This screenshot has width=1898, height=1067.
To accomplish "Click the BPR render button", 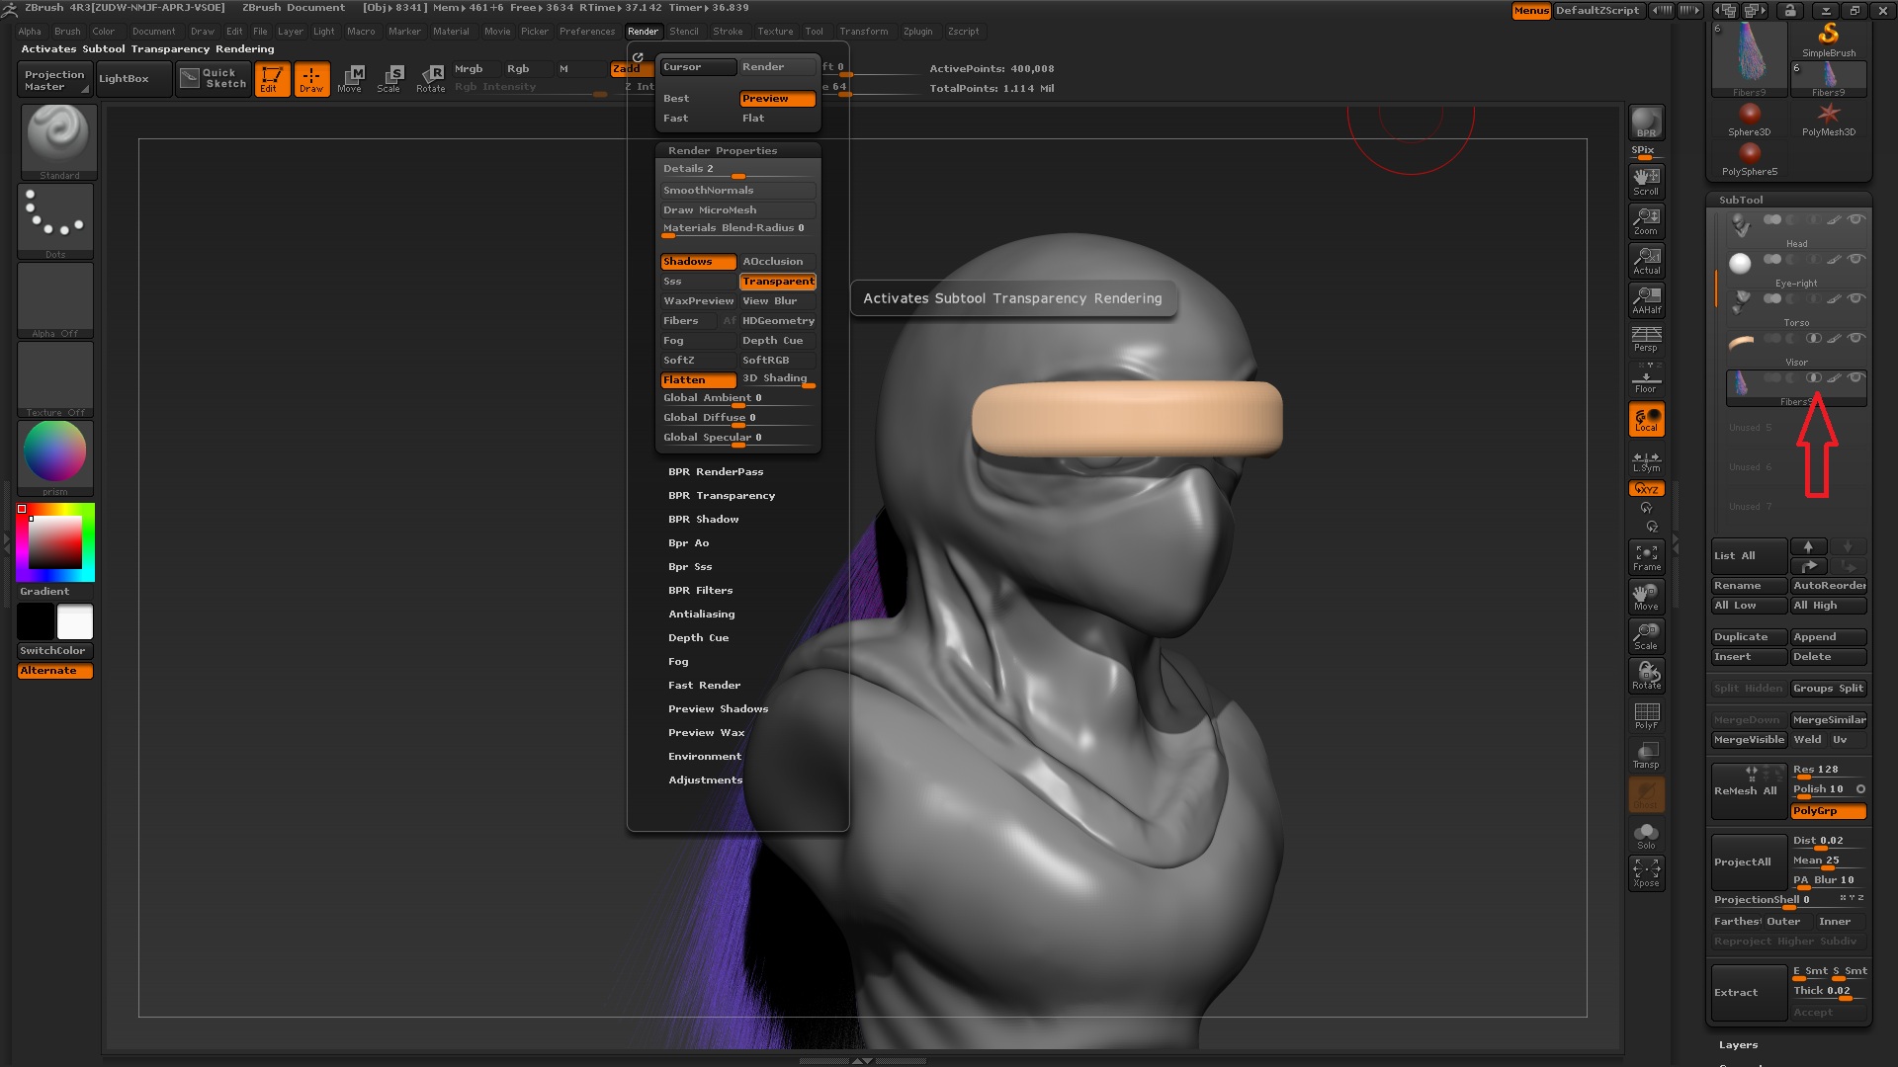I will pyautogui.click(x=1646, y=123).
